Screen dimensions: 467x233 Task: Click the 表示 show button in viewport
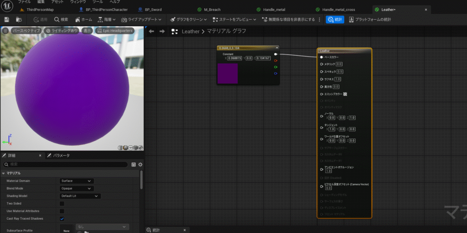(87, 31)
